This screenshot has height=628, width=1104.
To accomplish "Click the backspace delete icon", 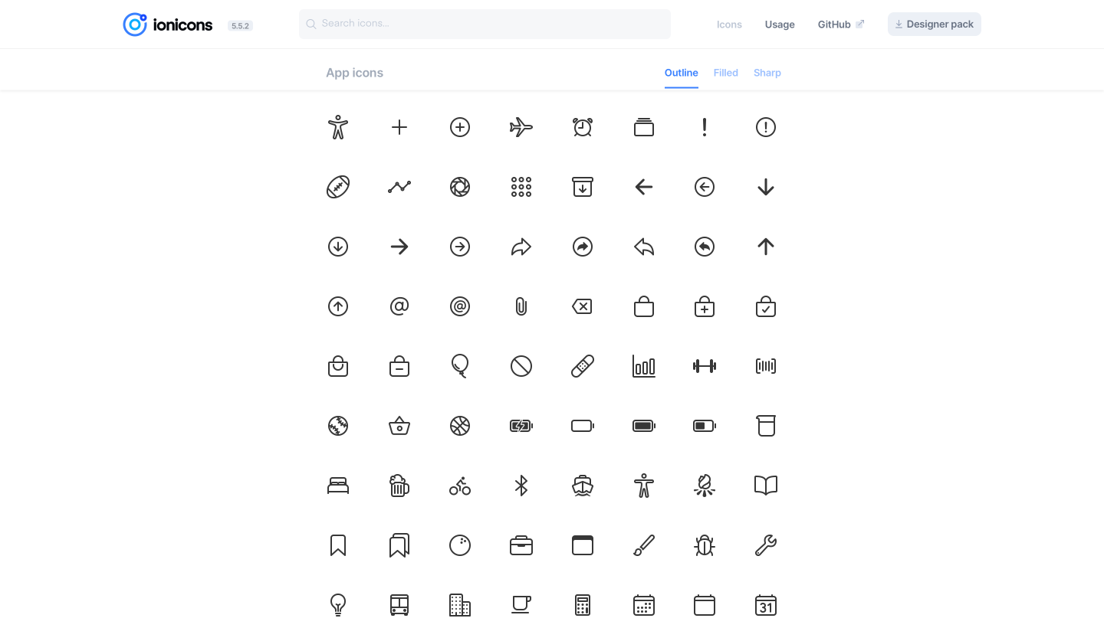I will coord(583,306).
